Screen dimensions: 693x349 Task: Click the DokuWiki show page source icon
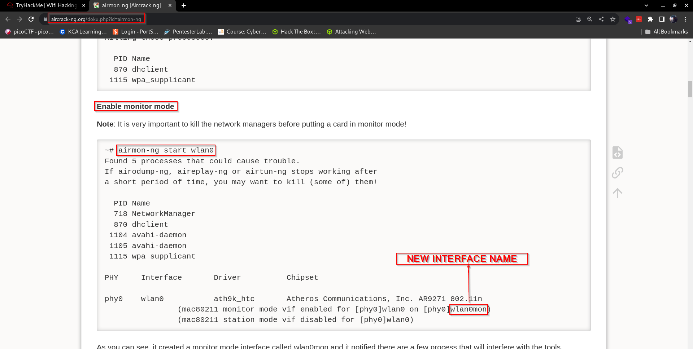pyautogui.click(x=617, y=153)
